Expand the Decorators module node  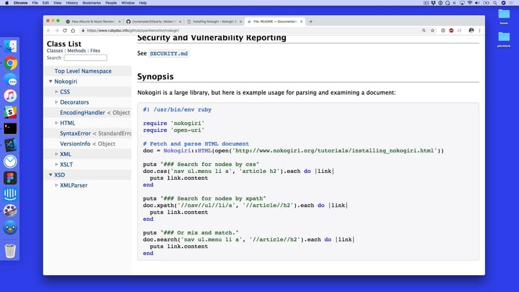(56, 102)
